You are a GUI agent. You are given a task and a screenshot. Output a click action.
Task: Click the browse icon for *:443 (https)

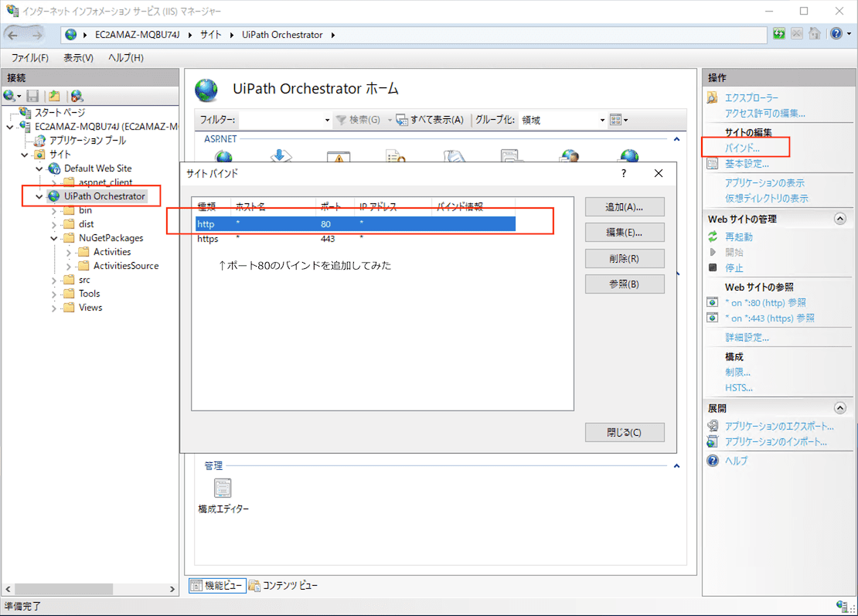coord(713,318)
